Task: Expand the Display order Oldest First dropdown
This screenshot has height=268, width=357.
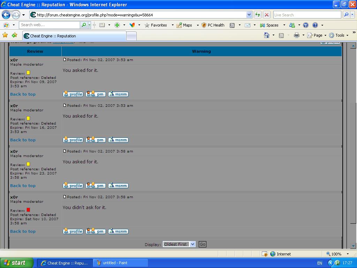Action: point(192,244)
